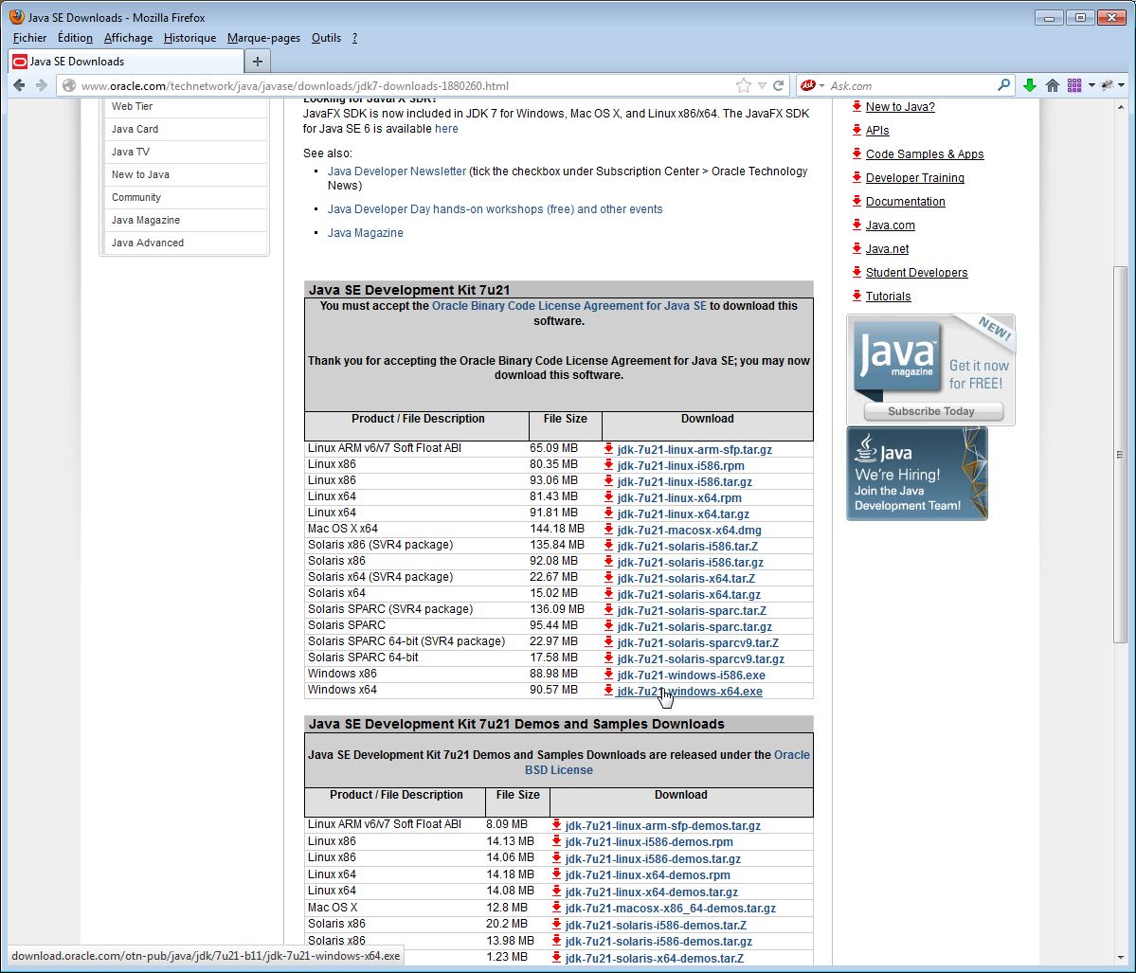This screenshot has width=1136, height=973.
Task: Click red arrow icon beside Java.net
Action: (x=857, y=248)
